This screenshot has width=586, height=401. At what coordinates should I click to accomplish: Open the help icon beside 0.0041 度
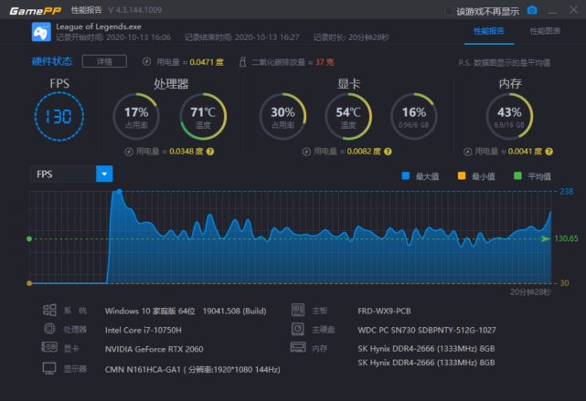(549, 152)
